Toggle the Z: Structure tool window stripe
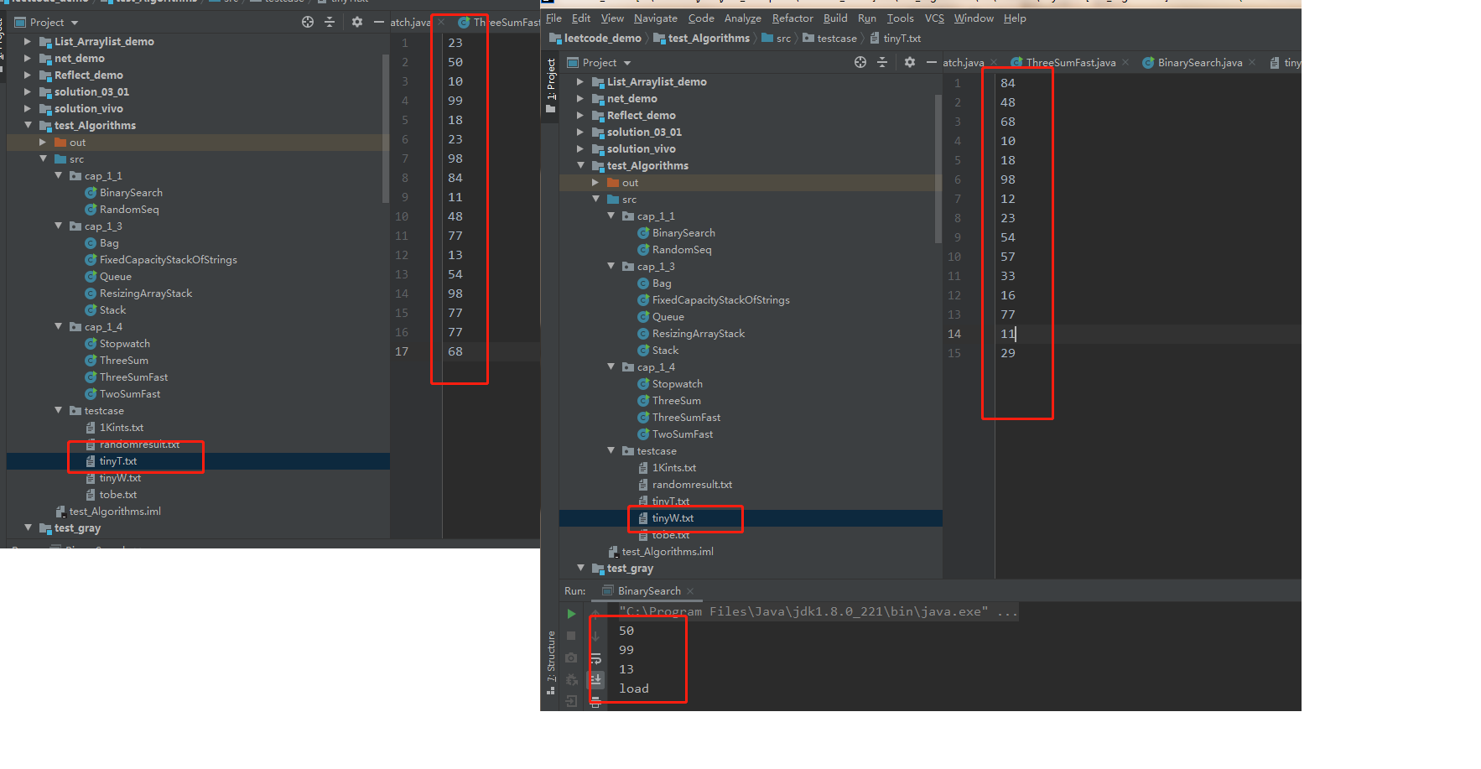 [550, 662]
